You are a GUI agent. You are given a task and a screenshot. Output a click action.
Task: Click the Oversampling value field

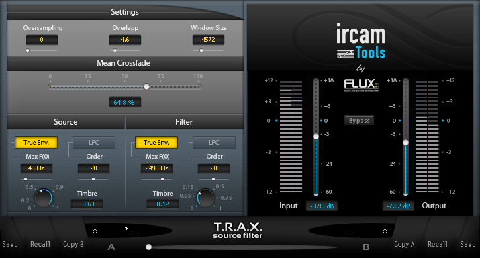[x=42, y=40]
